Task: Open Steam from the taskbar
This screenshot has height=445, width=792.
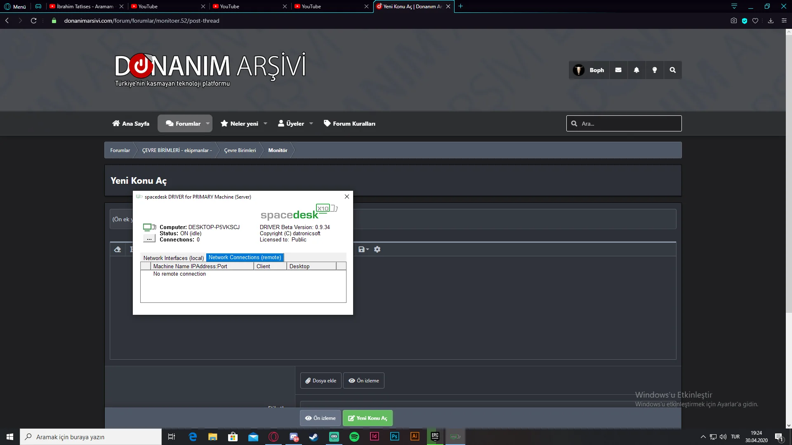Action: pyautogui.click(x=313, y=437)
